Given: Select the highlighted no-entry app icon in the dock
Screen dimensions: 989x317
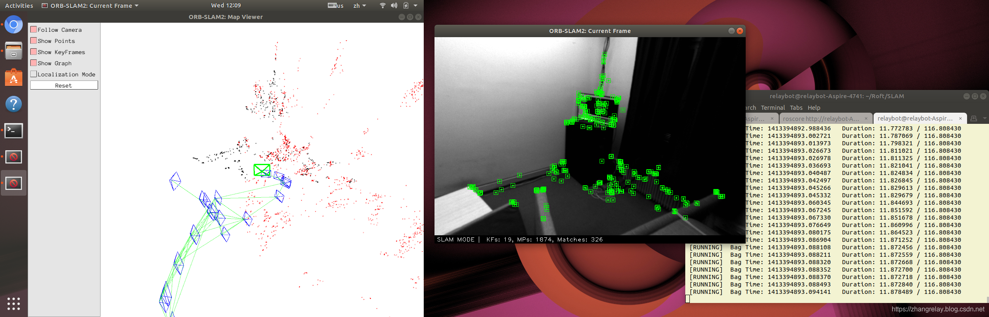Looking at the screenshot, I should tap(14, 183).
